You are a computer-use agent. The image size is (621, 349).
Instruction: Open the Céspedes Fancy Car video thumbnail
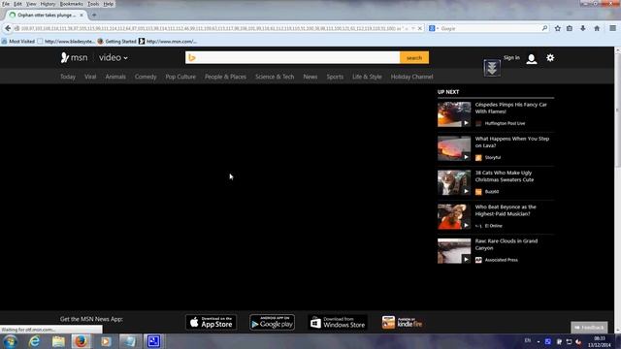(454, 114)
